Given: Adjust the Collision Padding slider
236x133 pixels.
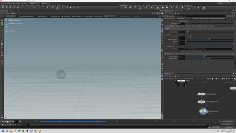Looking at the screenshot, I should click(209, 32).
